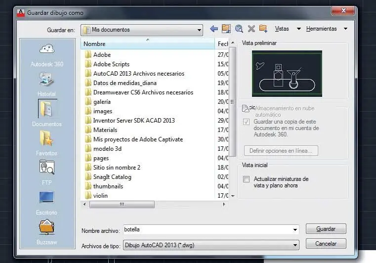Create a new folder with toolbar icon
Image resolution: width=376 pixels, height=263 pixels.
[263, 29]
